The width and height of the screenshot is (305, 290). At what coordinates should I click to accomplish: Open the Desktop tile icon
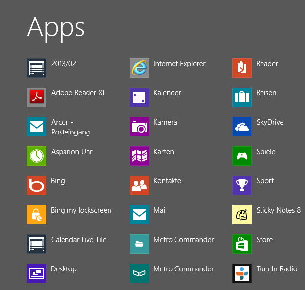(37, 273)
